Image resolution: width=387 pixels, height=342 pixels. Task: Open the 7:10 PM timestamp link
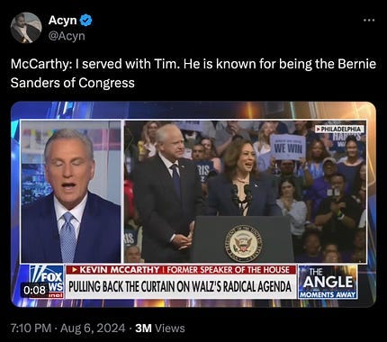tap(31, 328)
